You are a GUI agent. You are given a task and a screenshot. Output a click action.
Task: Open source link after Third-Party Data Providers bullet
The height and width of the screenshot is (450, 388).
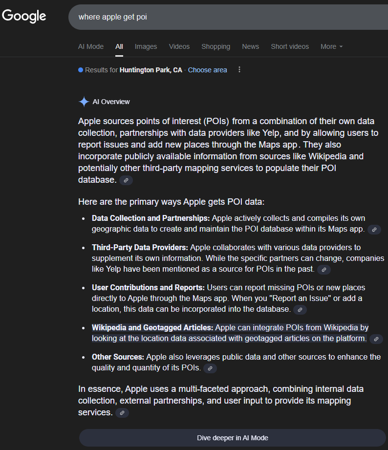tap(323, 270)
